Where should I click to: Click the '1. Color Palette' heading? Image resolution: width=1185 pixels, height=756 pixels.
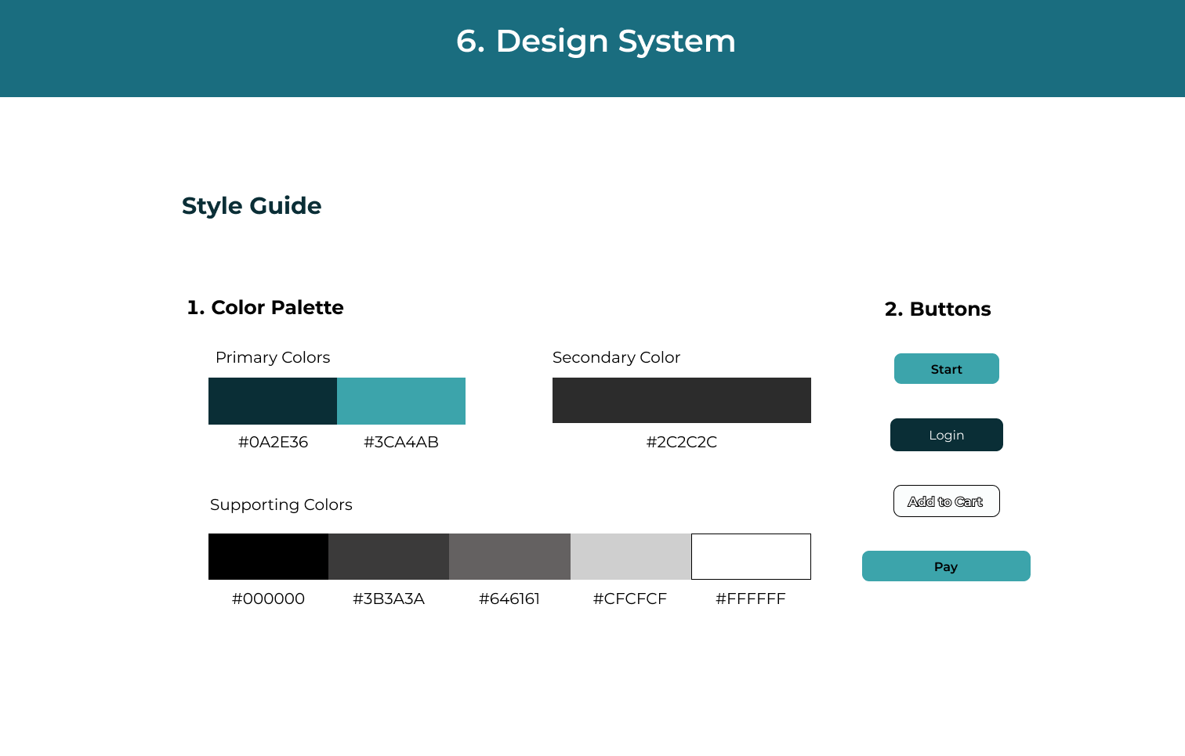pos(265,307)
